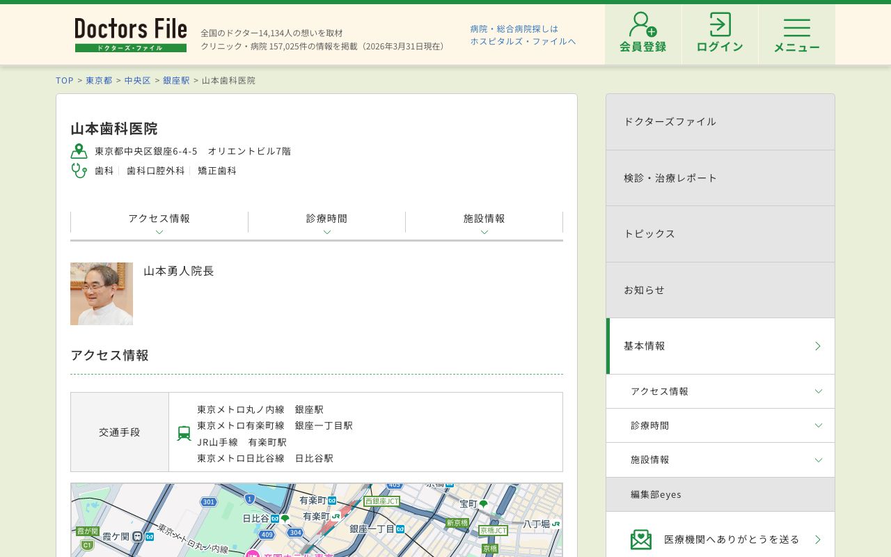This screenshot has height=557, width=891.
Task: Jump to アクセス情報 tab under clinic name
Action: 159,223
